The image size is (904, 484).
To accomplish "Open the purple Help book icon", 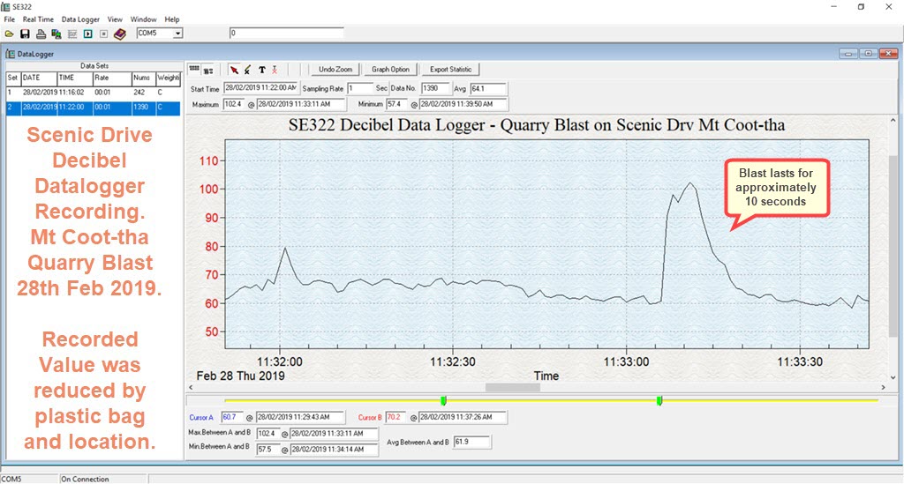I will click(119, 34).
